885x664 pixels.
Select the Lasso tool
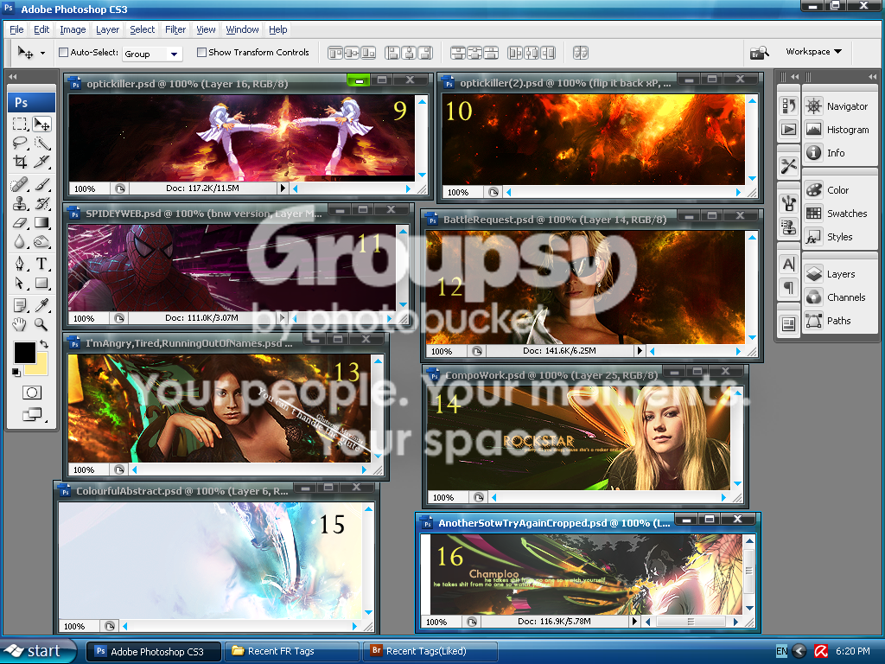tap(20, 143)
